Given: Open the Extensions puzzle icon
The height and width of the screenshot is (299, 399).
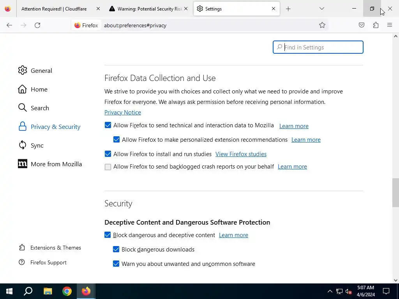Looking at the screenshot, I should 376,25.
